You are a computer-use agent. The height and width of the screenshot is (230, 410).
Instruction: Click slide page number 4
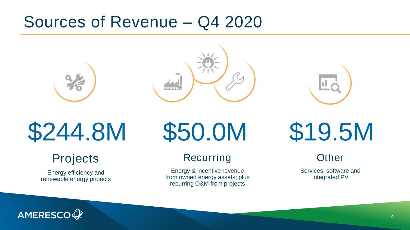tap(392, 216)
